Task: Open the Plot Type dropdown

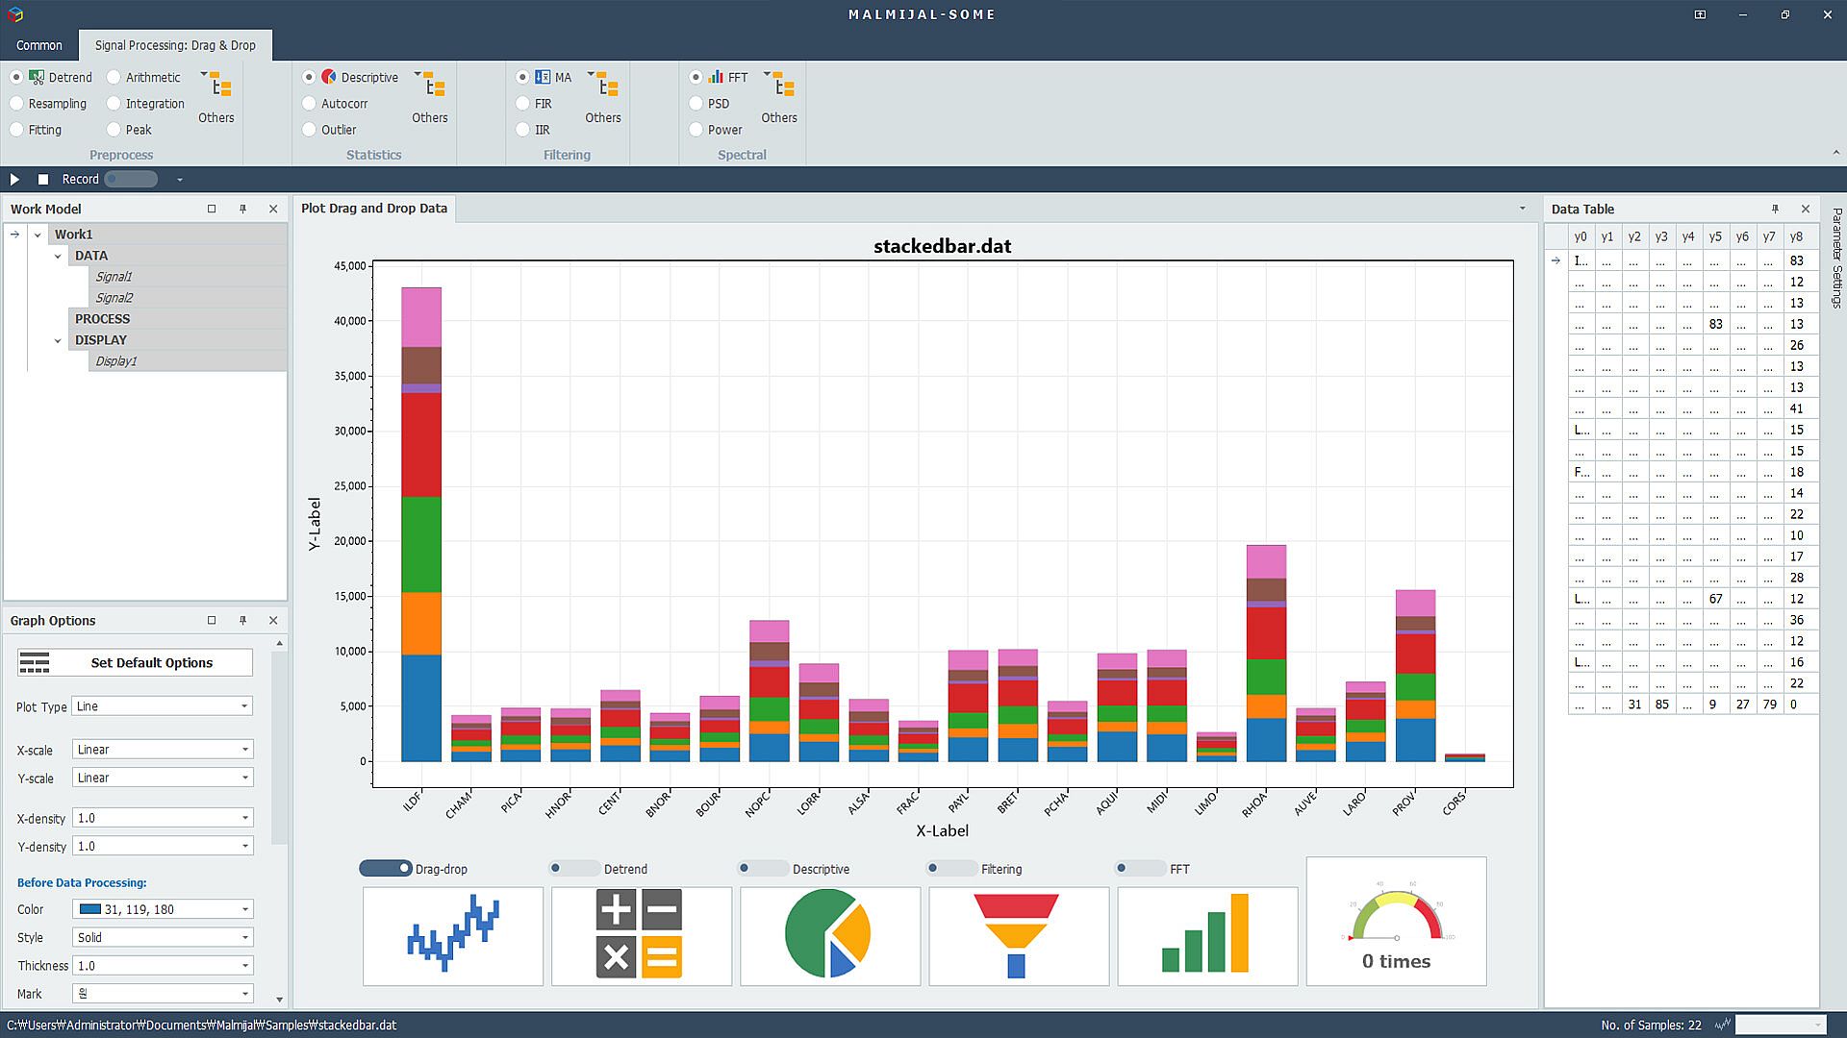Action: pyautogui.click(x=162, y=706)
